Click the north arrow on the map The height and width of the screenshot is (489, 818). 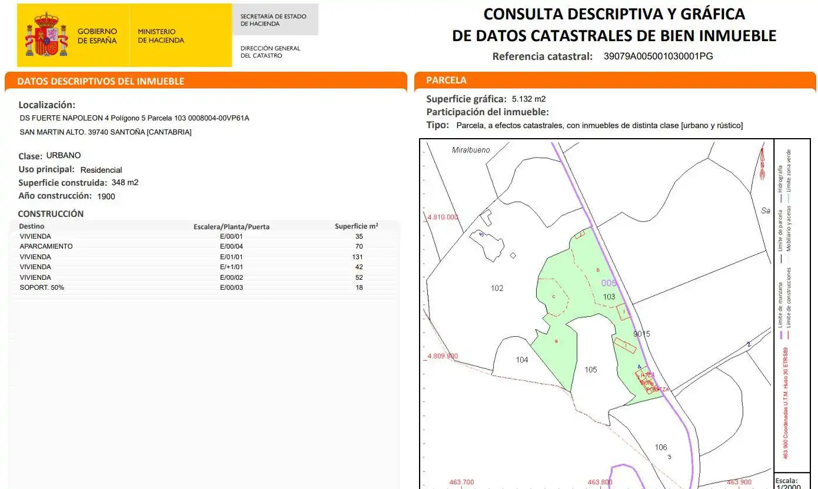click(763, 163)
